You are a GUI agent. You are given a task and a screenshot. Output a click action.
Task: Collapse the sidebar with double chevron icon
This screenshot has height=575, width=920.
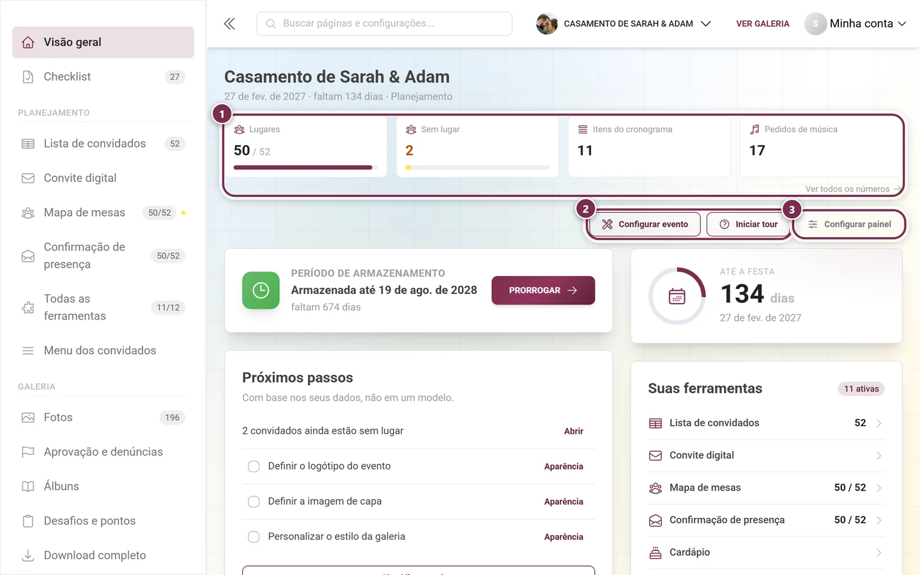229,24
